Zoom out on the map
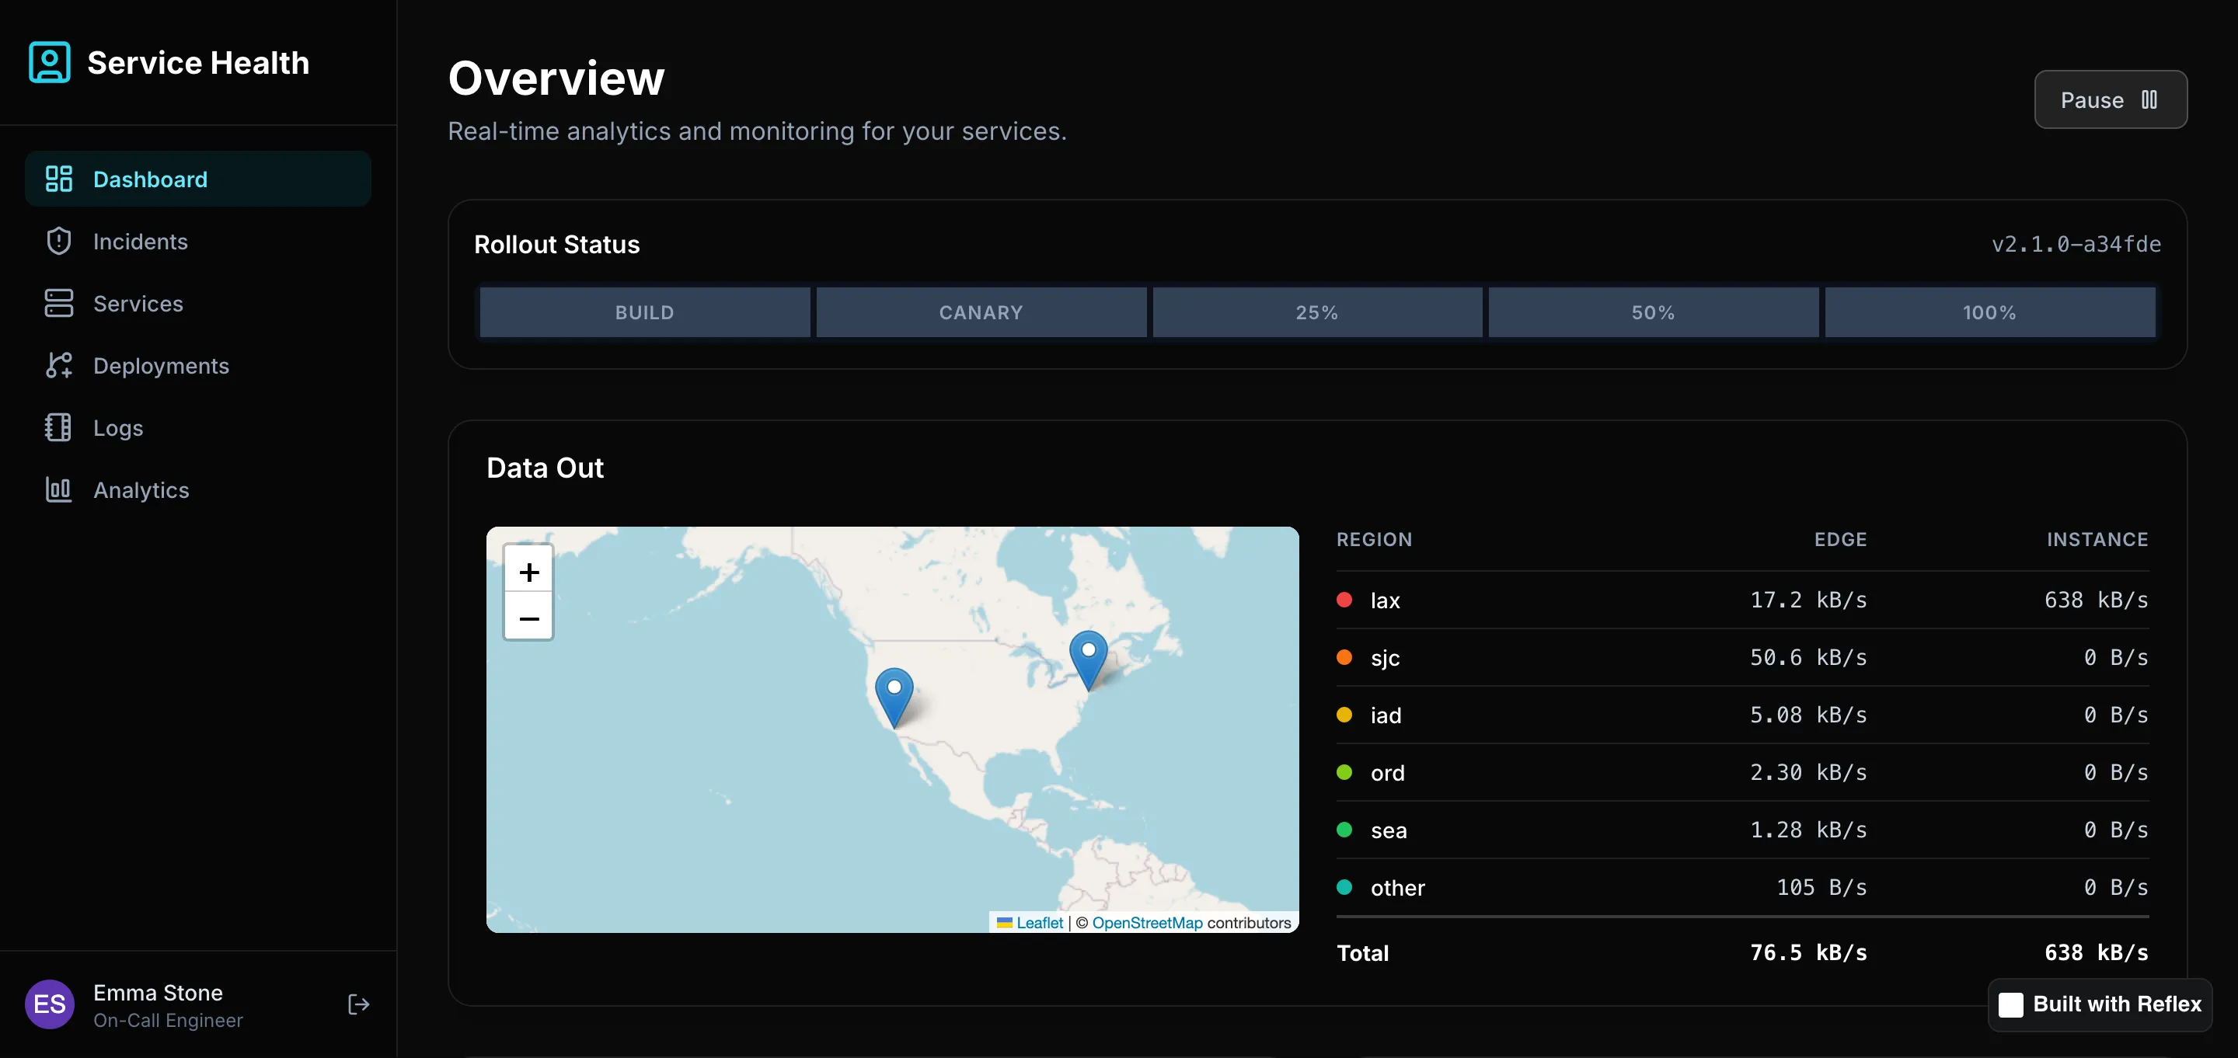This screenshot has height=1058, width=2238. click(x=528, y=618)
